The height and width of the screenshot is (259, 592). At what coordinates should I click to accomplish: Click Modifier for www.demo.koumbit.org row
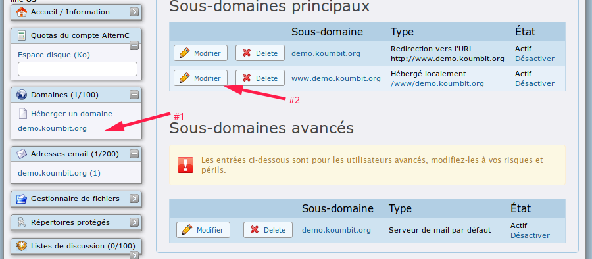click(x=201, y=78)
